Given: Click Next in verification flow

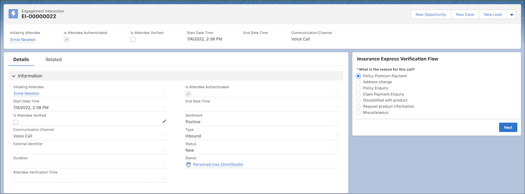Looking at the screenshot, I should pyautogui.click(x=508, y=128).
